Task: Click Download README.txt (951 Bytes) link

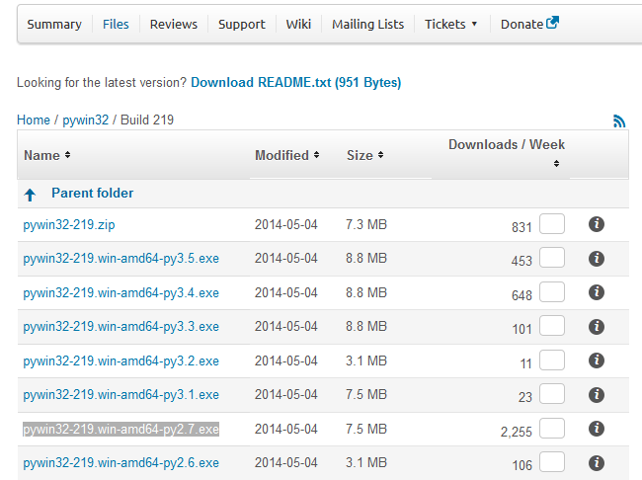Action: [295, 82]
